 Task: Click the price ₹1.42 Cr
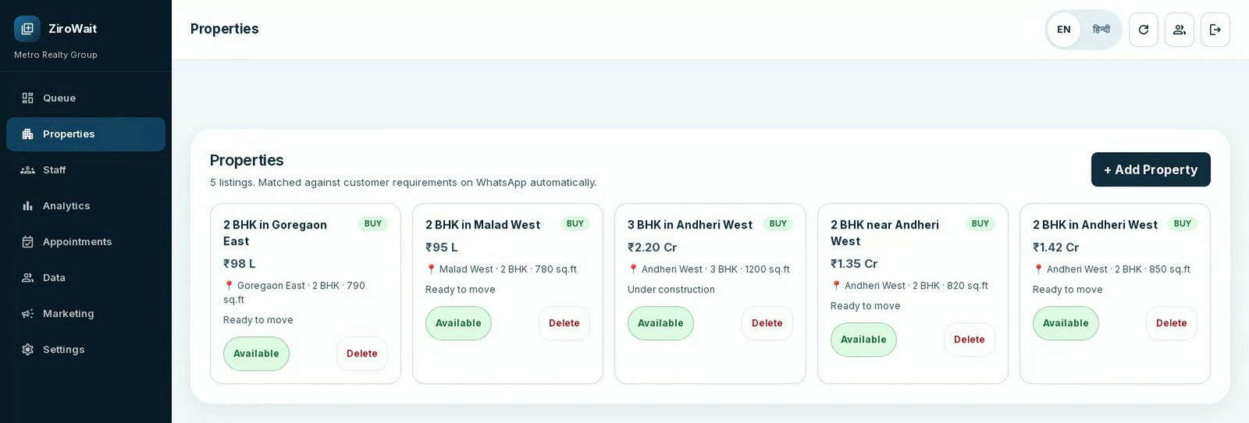(1056, 247)
